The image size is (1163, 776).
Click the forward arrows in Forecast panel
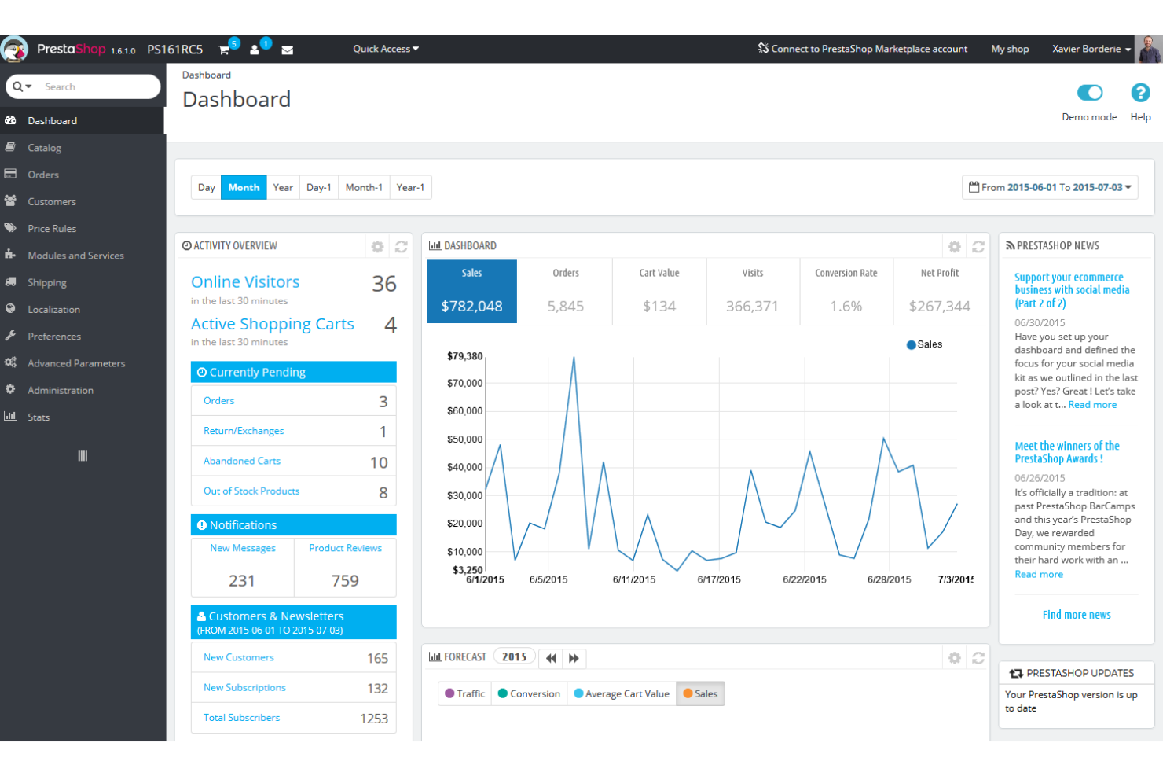tap(574, 658)
